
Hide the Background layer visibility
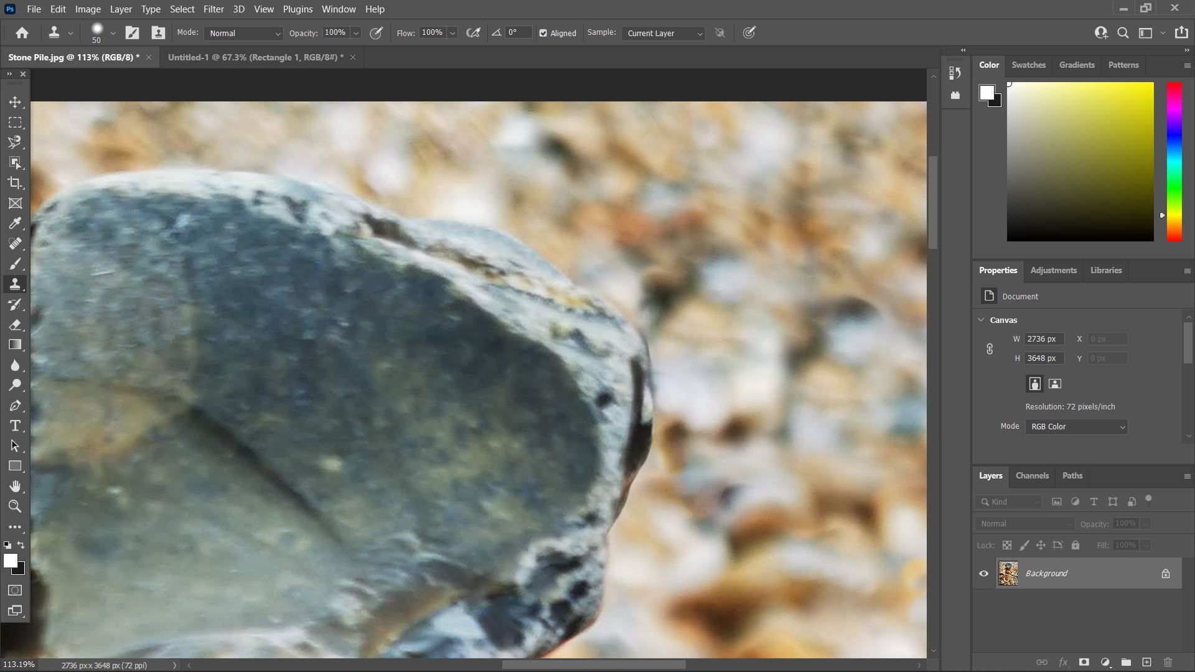984,574
